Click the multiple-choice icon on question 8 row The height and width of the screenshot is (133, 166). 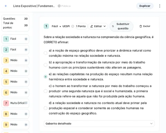pyautogui.click(x=26, y=114)
